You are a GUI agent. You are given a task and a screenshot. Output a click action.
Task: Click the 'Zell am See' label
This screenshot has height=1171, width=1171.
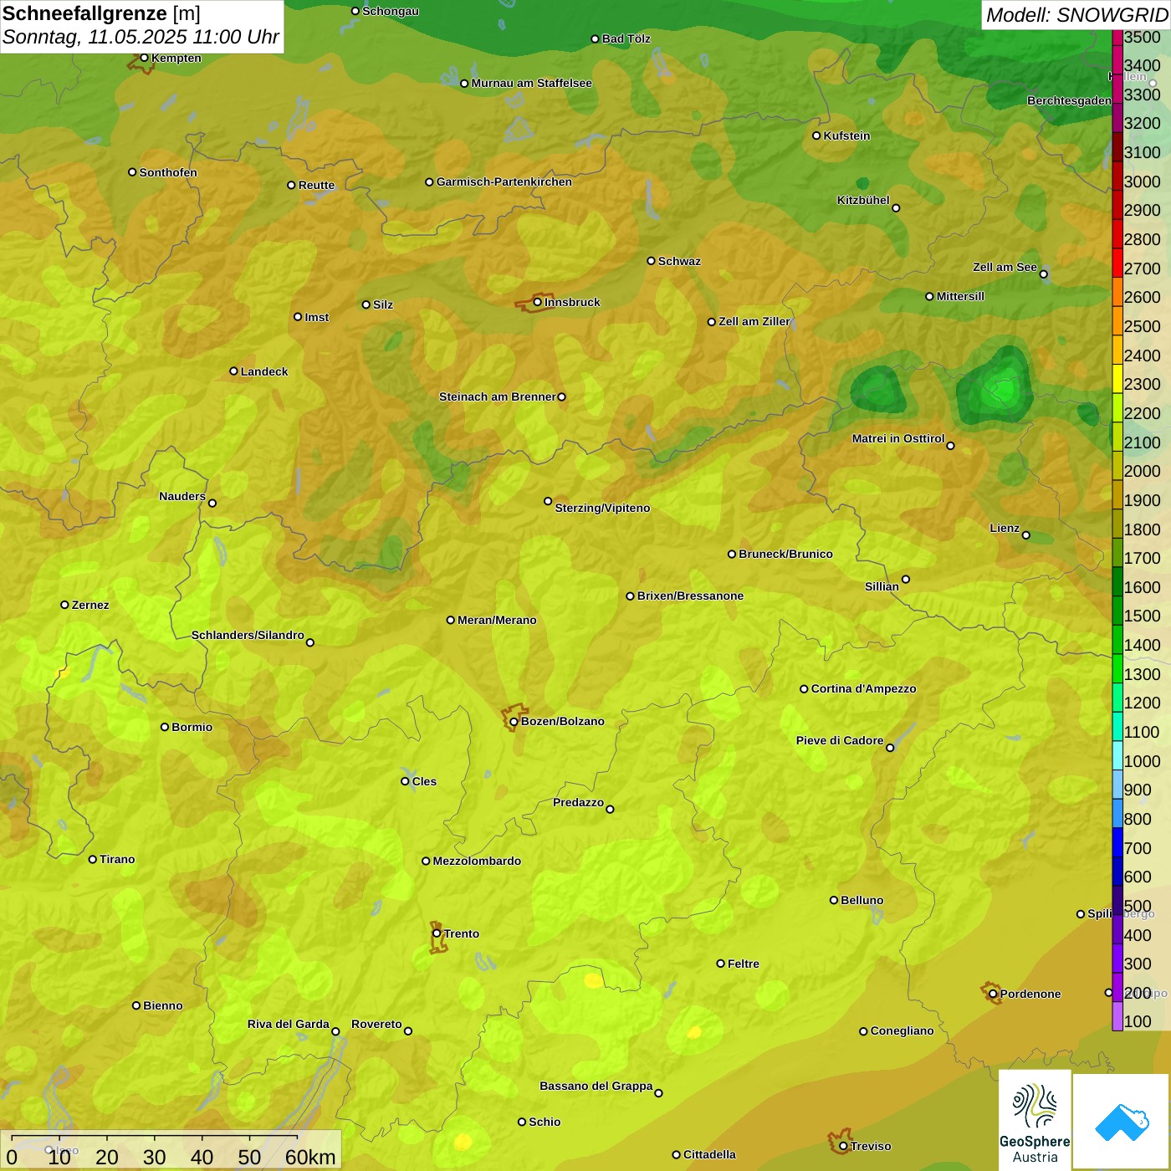tap(1005, 267)
